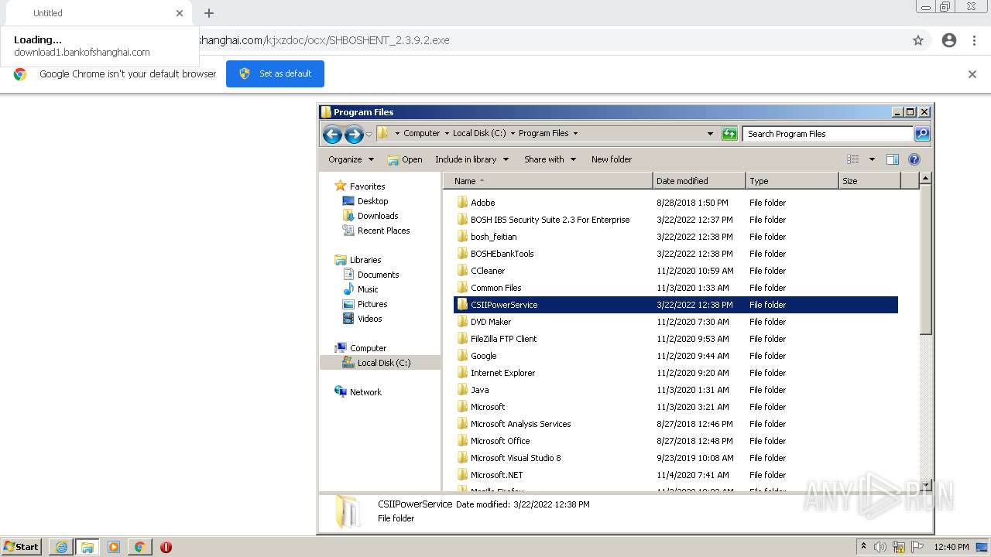Click the file list scroll-down arrow
Viewport: 991px width, 557px height.
(925, 485)
